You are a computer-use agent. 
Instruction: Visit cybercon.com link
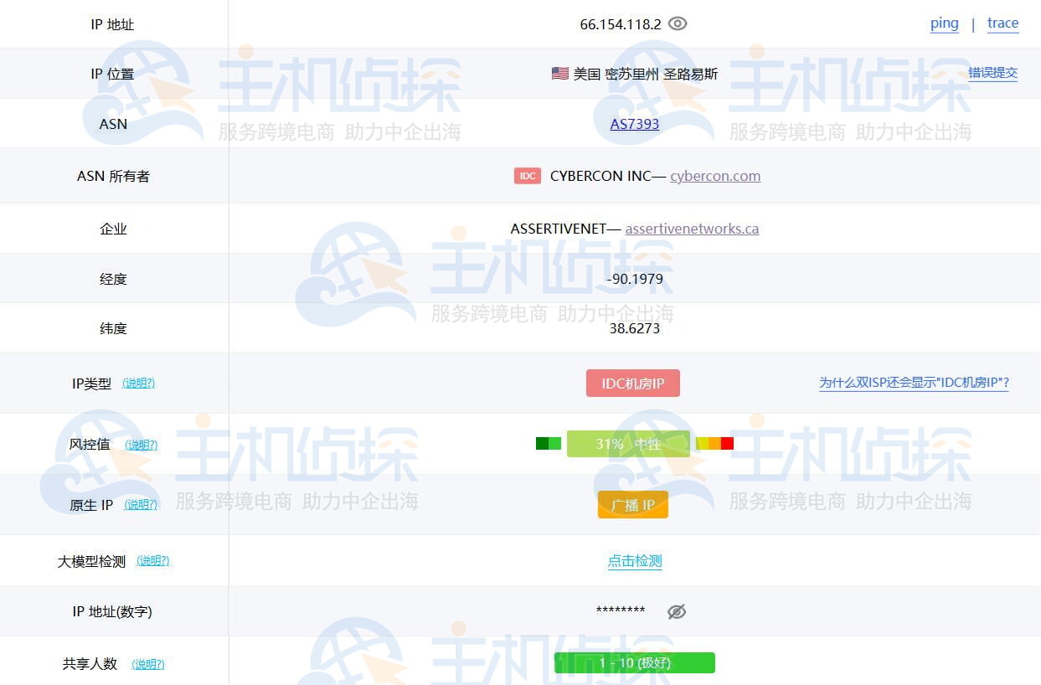tap(715, 176)
